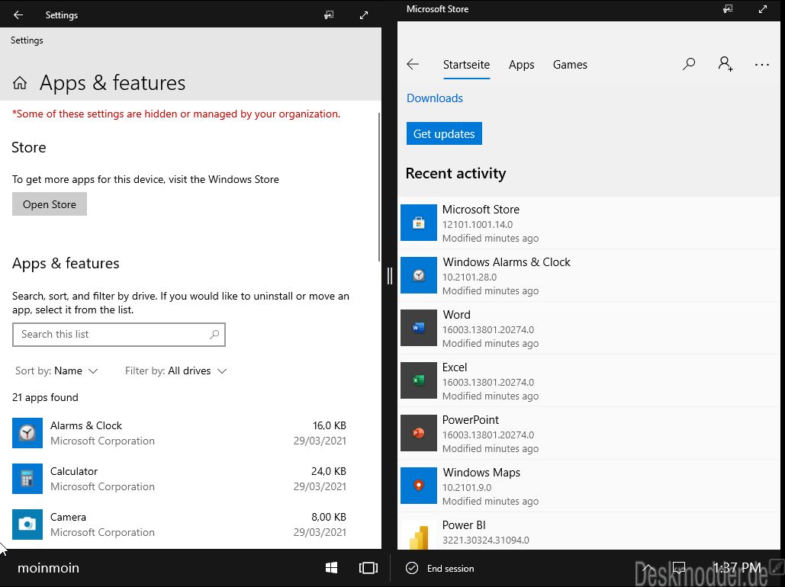The height and width of the screenshot is (587, 785).
Task: Select the PowerPoint entry name in Recent activity
Action: click(471, 420)
